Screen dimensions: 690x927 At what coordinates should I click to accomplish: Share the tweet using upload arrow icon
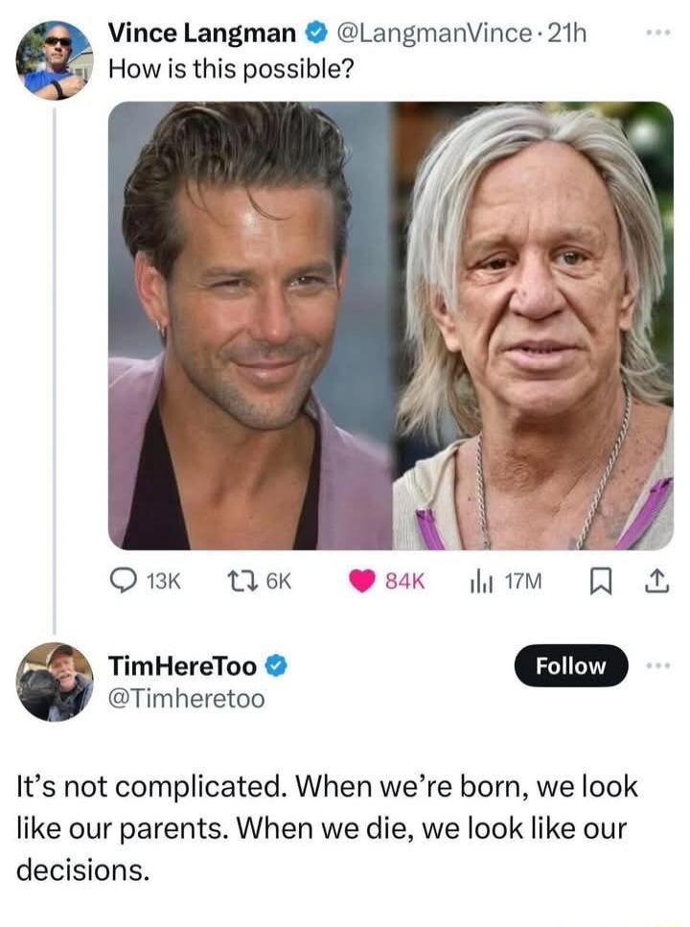[660, 581]
